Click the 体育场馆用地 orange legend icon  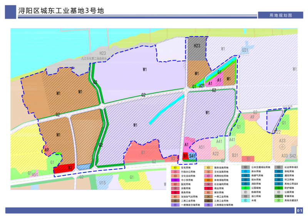[x=209, y=180]
